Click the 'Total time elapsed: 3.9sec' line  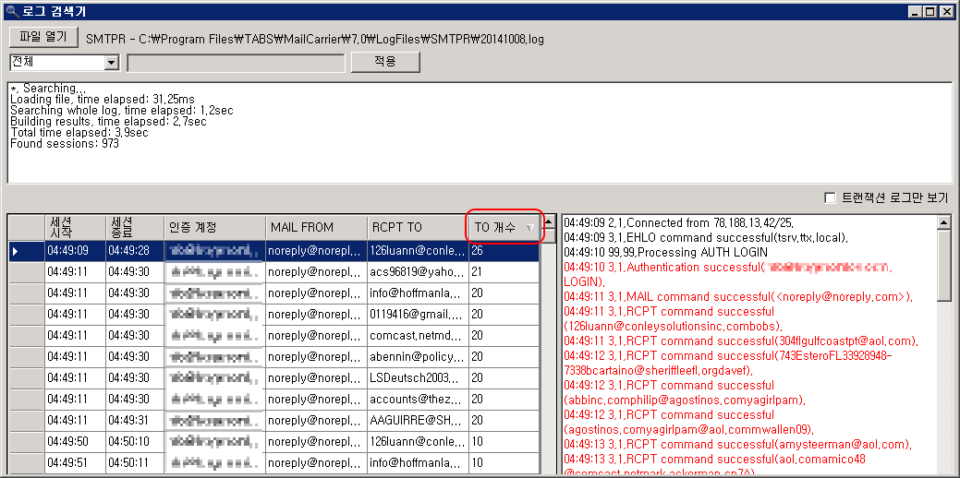[x=79, y=133]
